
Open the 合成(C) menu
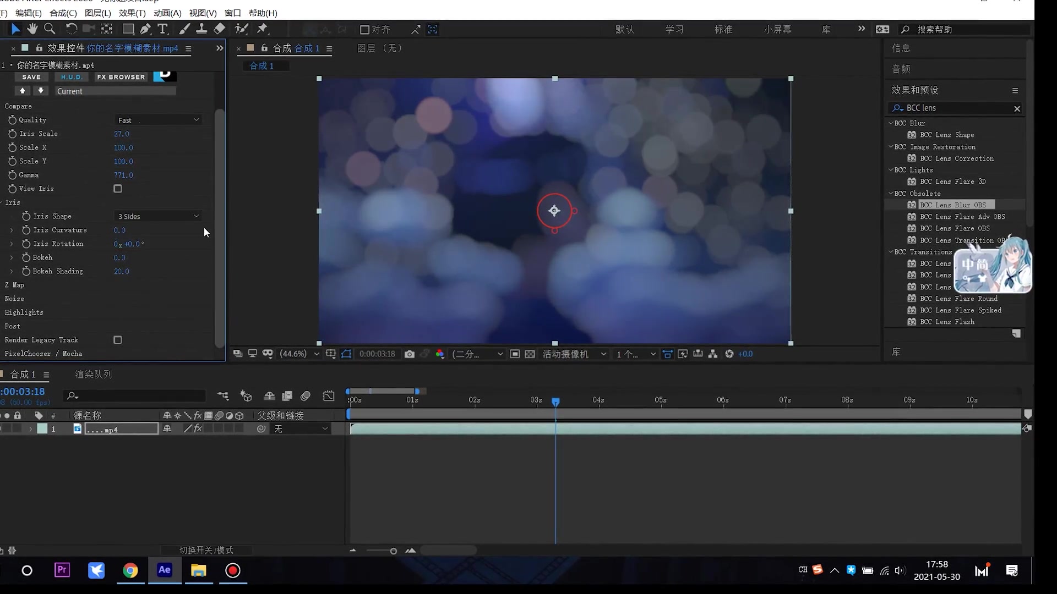pyautogui.click(x=63, y=13)
